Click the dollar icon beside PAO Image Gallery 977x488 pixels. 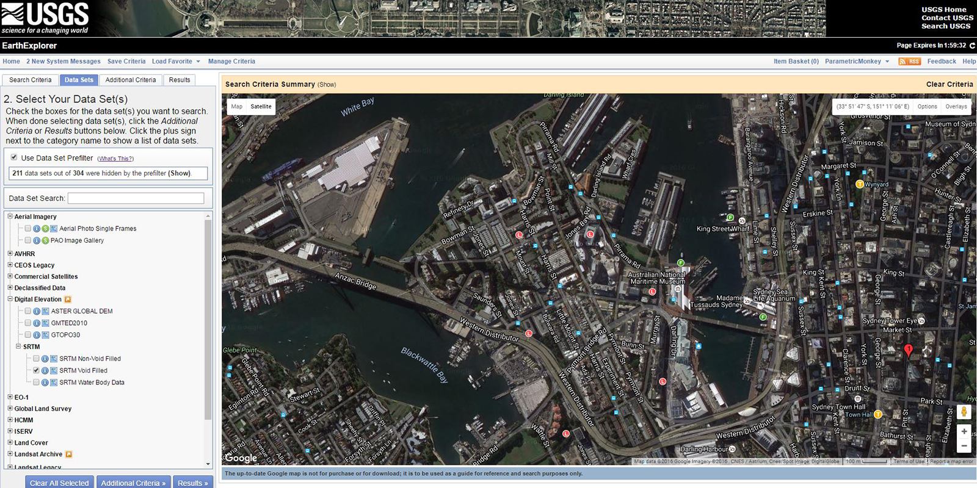click(x=45, y=240)
